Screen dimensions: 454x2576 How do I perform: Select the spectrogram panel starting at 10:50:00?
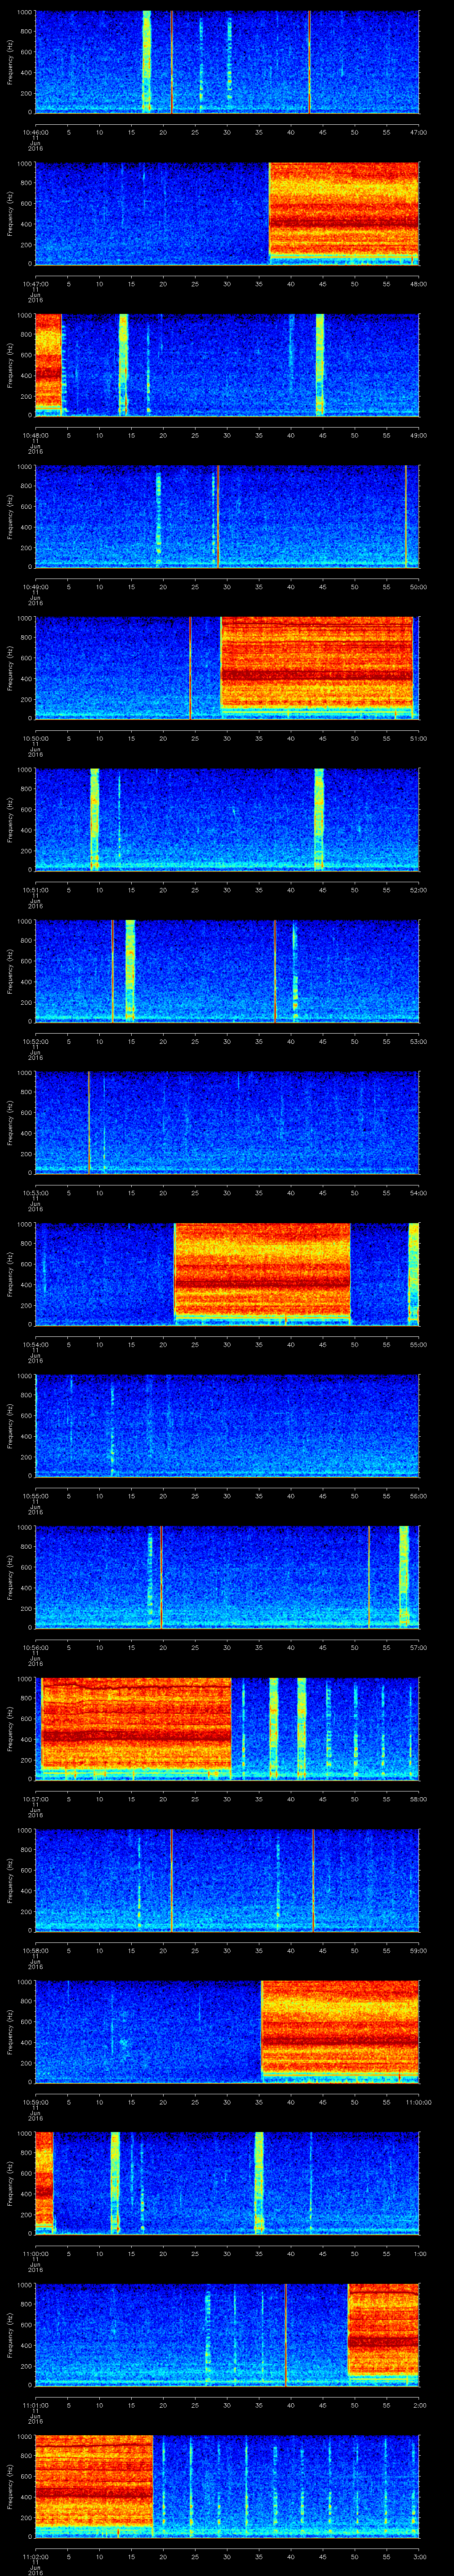click(227, 668)
